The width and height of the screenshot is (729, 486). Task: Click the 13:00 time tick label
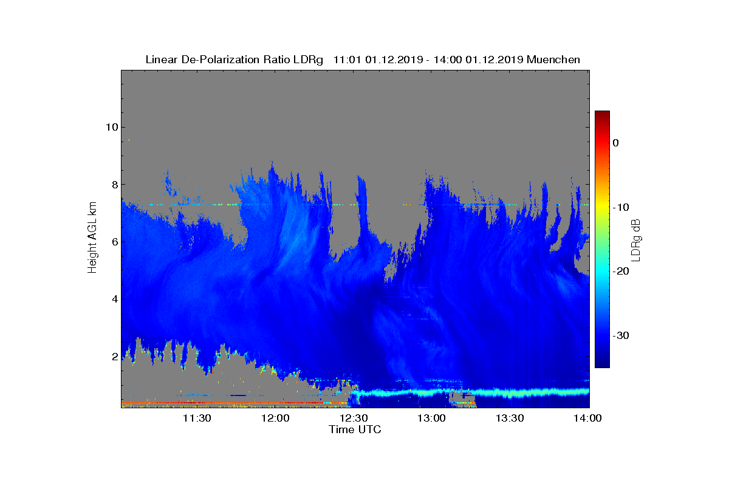point(431,418)
